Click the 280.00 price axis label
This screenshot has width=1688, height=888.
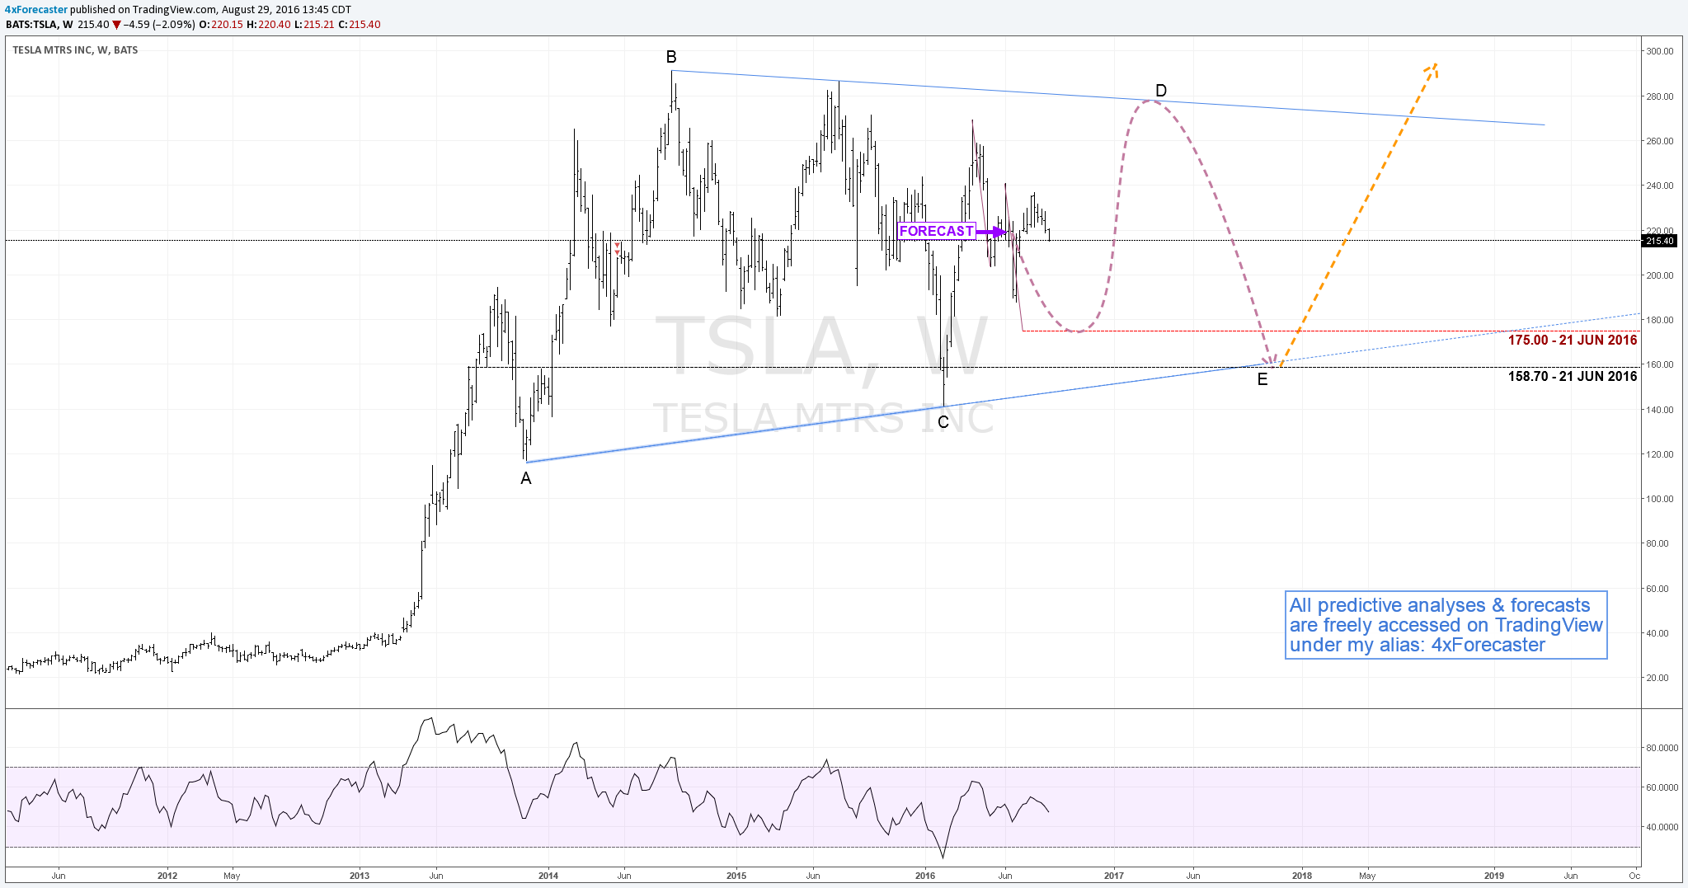(1660, 96)
